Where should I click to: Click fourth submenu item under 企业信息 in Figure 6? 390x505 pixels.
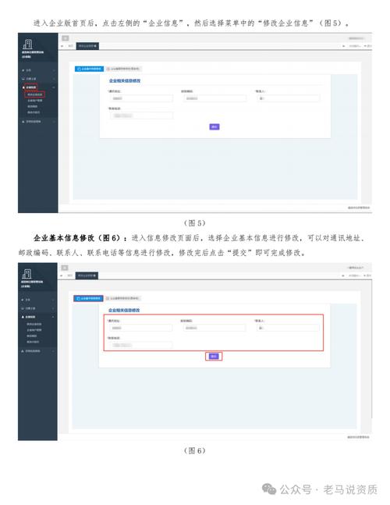click(x=33, y=342)
